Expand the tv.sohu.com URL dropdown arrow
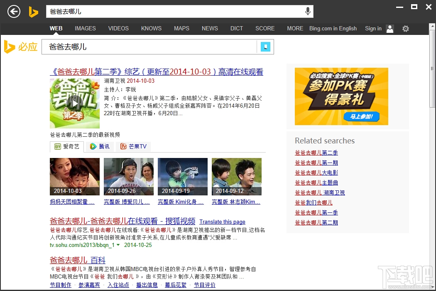Viewport: 436px width, 291px height. click(118, 245)
